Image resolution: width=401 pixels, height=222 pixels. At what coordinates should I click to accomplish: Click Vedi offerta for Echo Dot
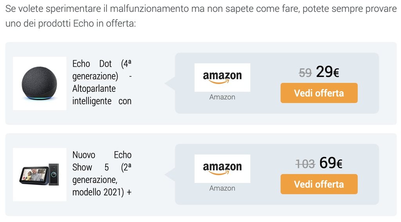[x=319, y=93]
